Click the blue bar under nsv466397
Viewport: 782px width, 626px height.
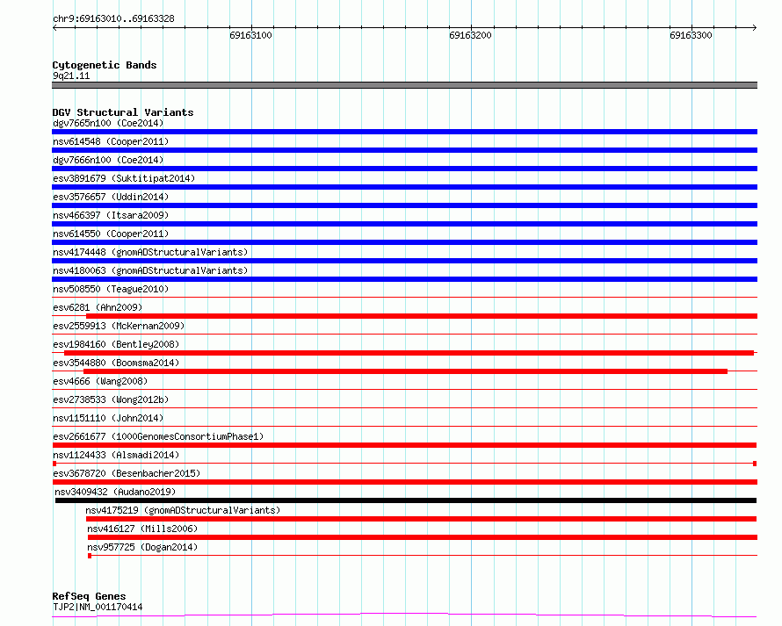coord(404,224)
